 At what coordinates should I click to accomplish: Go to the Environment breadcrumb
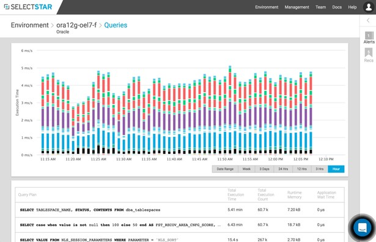[30, 25]
